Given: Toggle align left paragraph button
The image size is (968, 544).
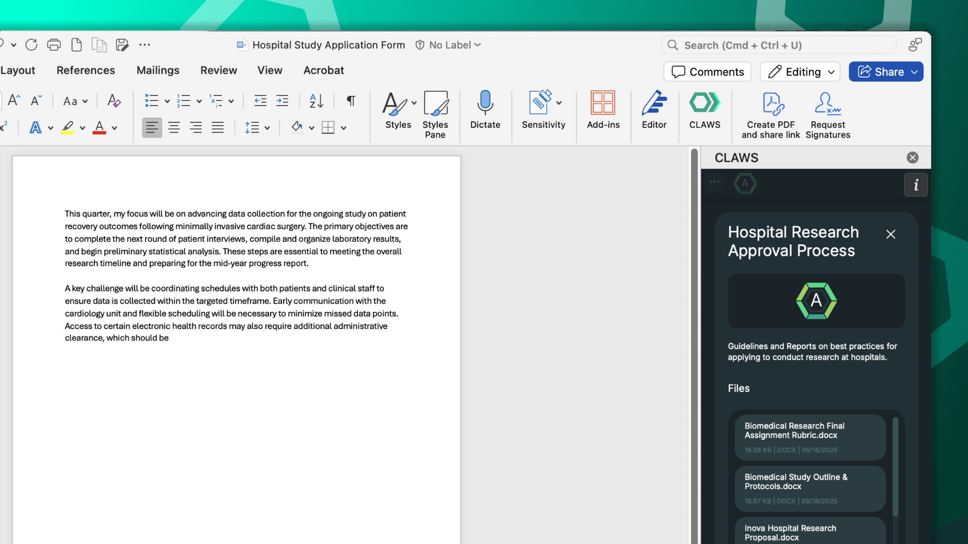Looking at the screenshot, I should (152, 128).
